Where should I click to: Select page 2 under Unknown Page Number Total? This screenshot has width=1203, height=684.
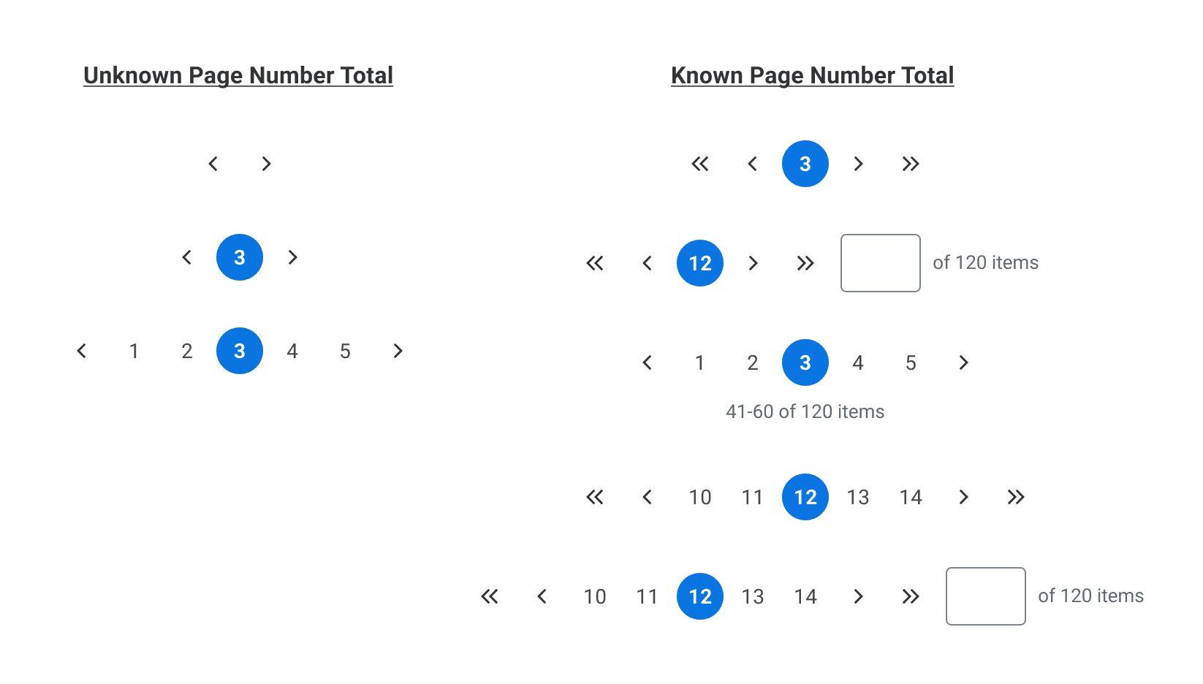[x=187, y=351]
